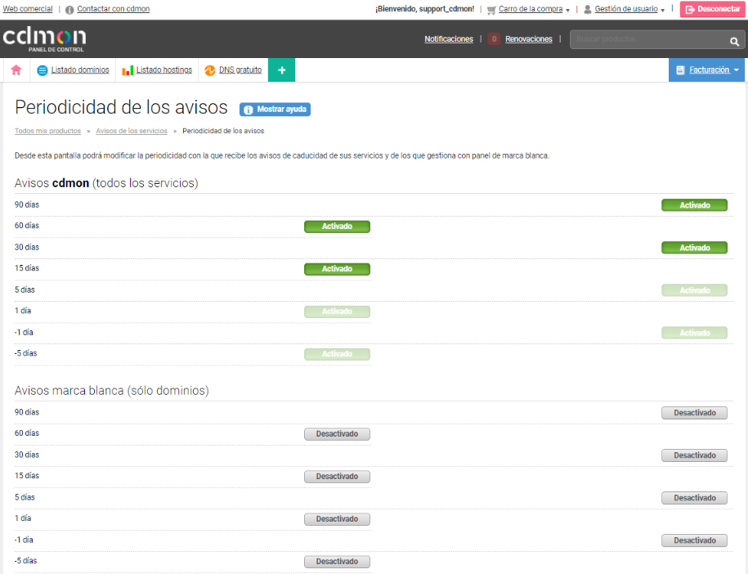This screenshot has height=574, width=748.
Task: Click the Avisos marca blanca section heading
Action: pyautogui.click(x=112, y=391)
